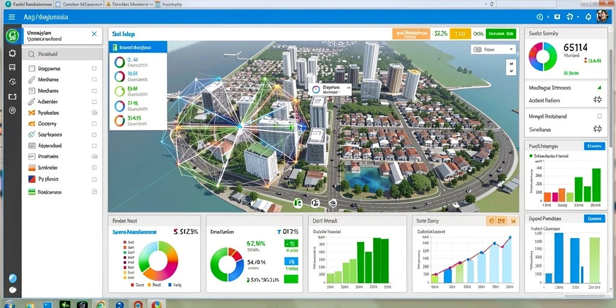Click the green circular logo in the sidebar

[12, 36]
